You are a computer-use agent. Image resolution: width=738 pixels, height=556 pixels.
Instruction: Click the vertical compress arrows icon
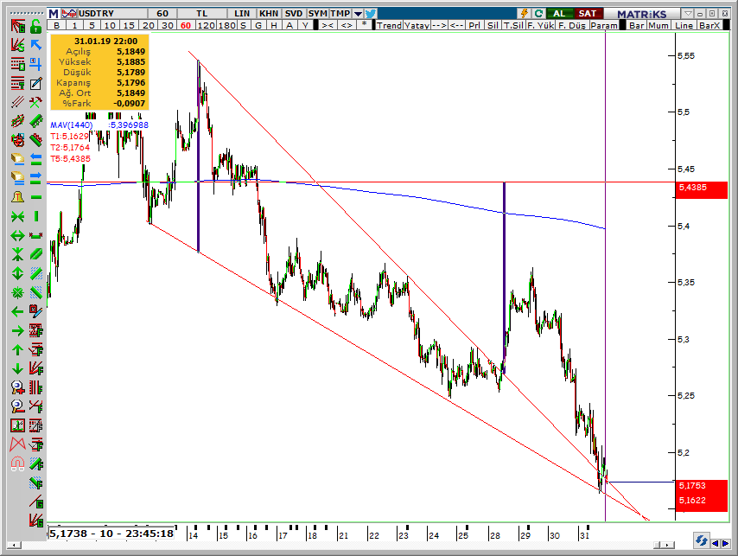(x=17, y=254)
